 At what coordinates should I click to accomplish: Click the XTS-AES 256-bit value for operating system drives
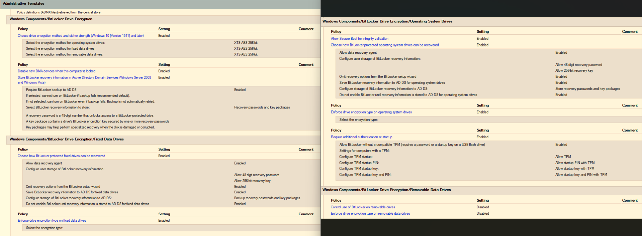point(246,43)
